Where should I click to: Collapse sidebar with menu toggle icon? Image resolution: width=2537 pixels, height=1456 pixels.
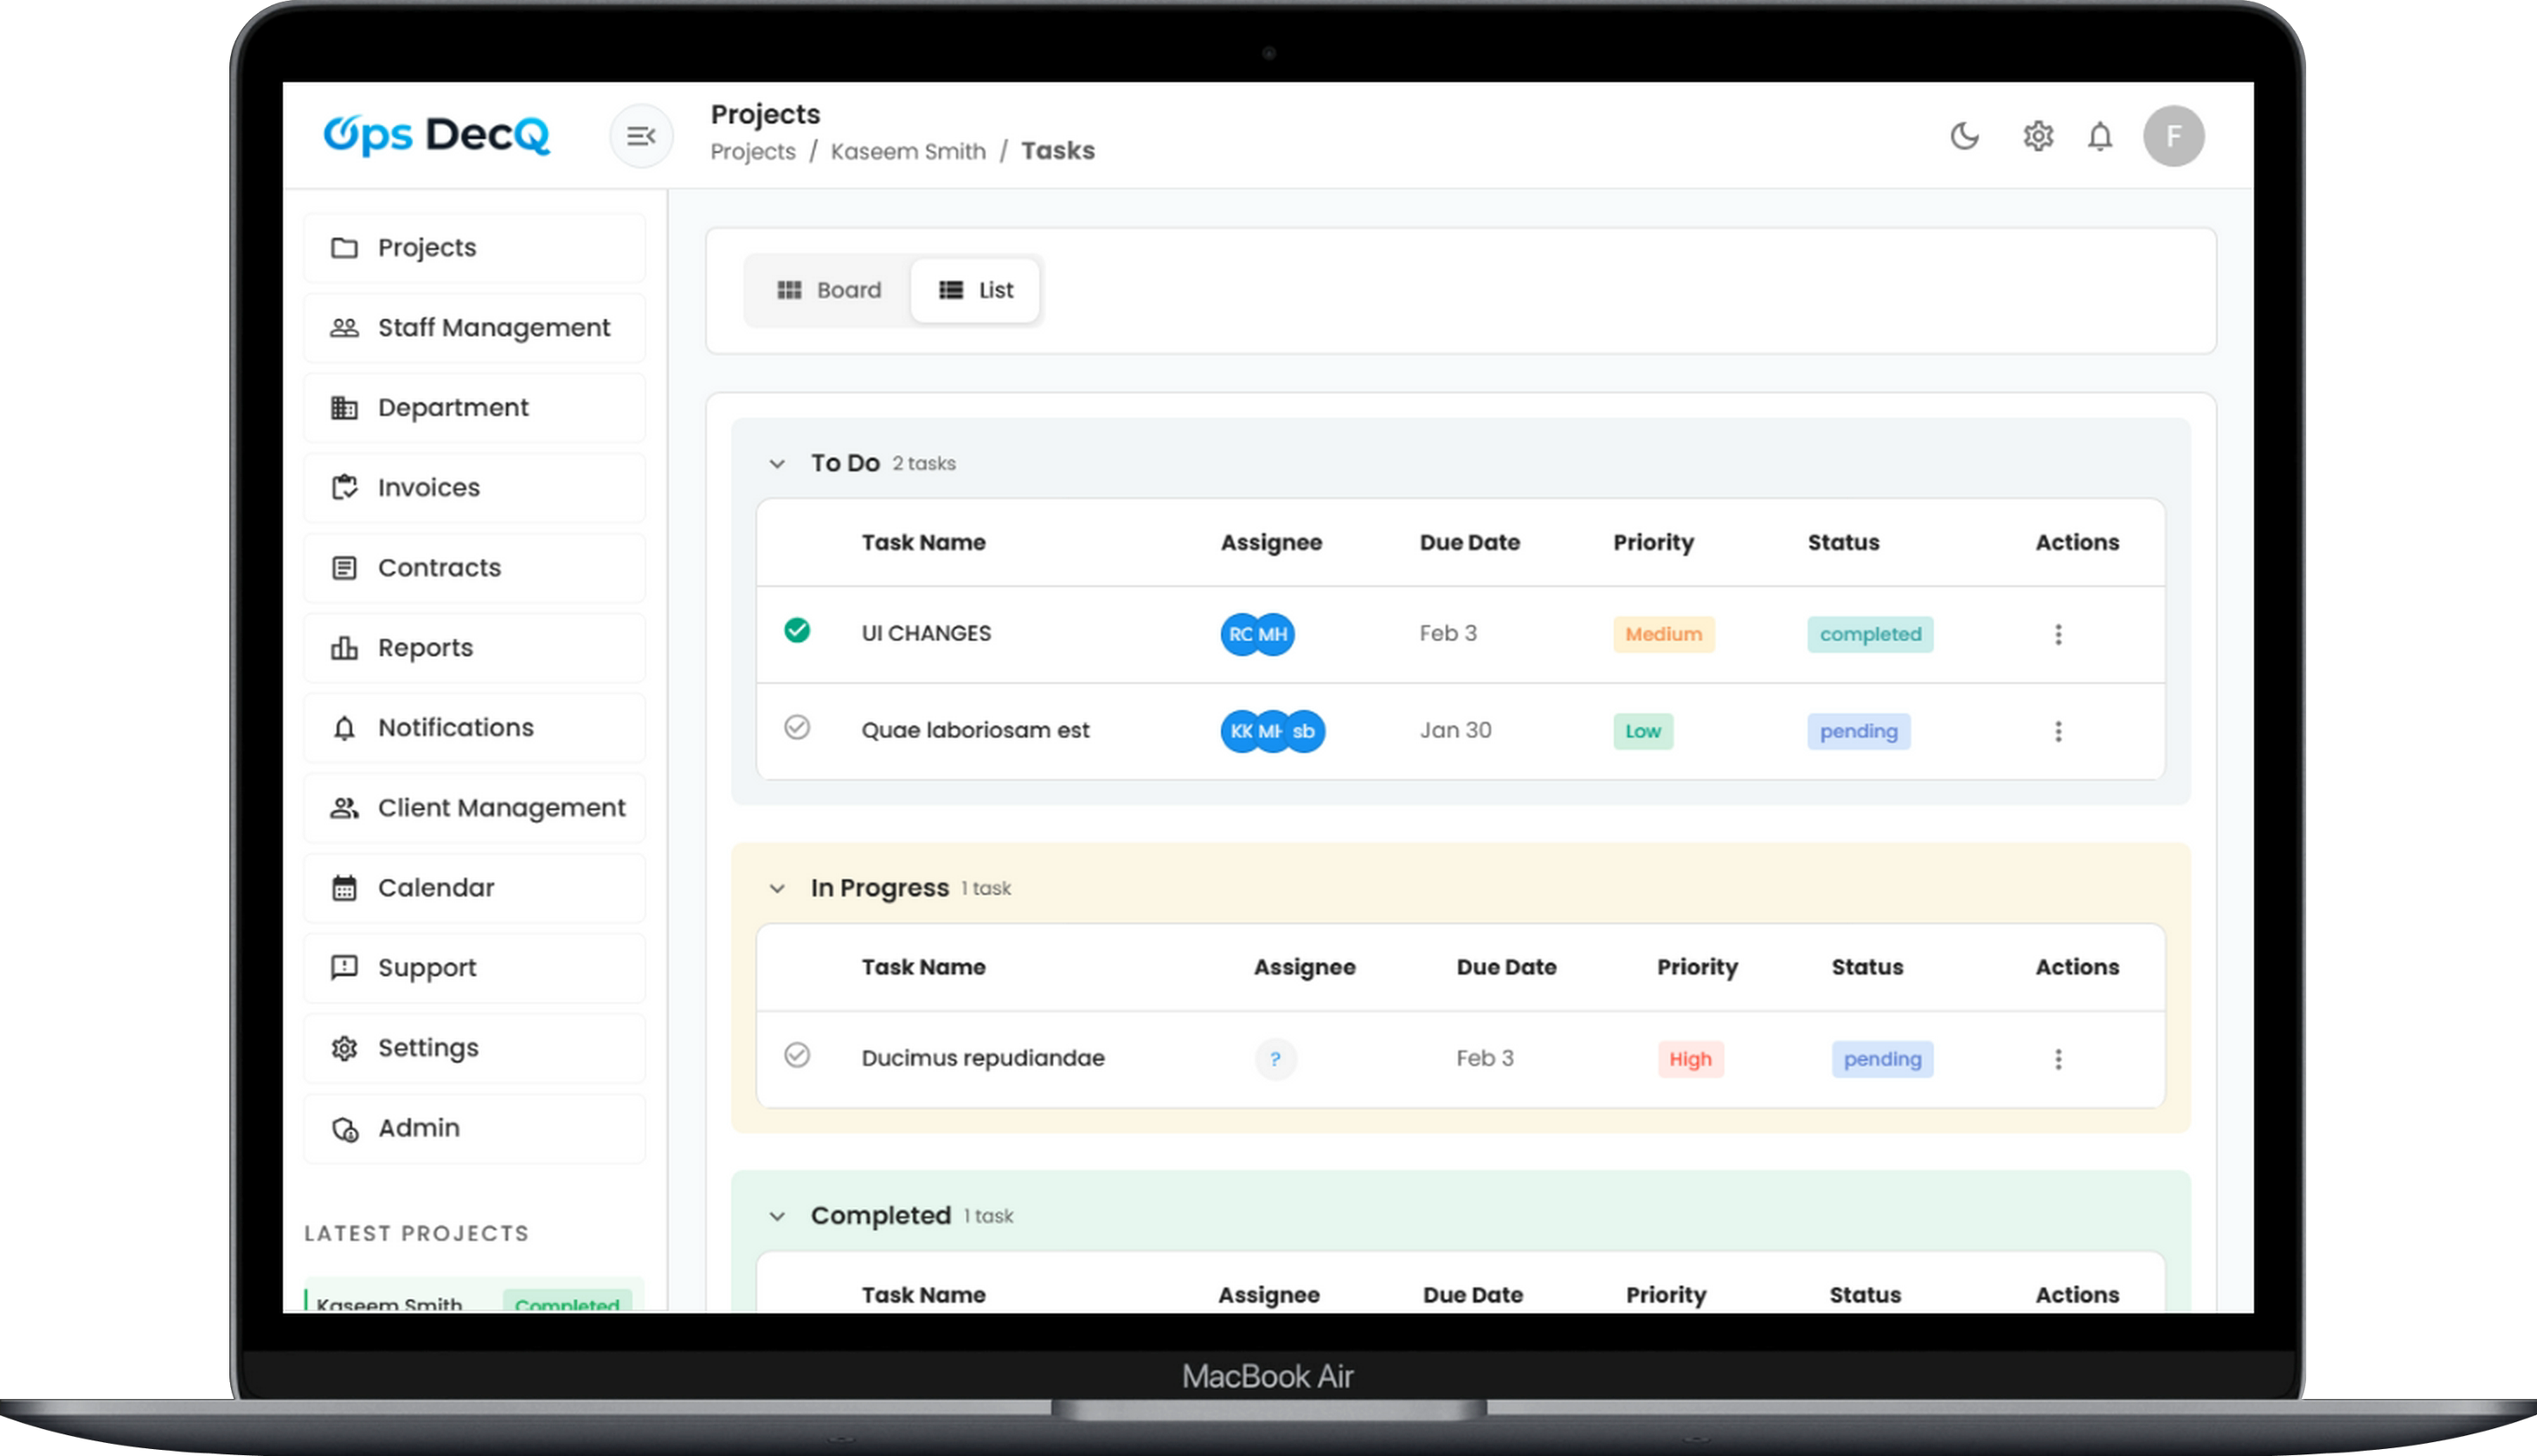640,136
